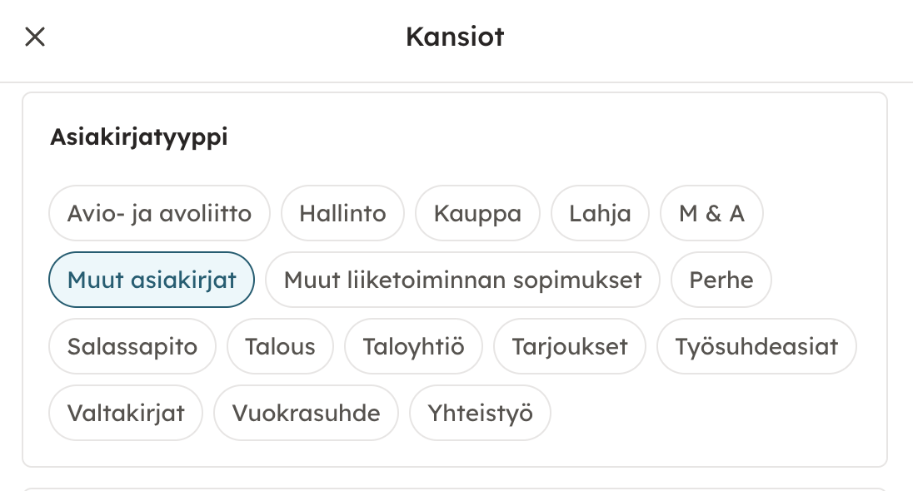
Task: Choose the Kauppa filter chip
Action: (x=477, y=214)
